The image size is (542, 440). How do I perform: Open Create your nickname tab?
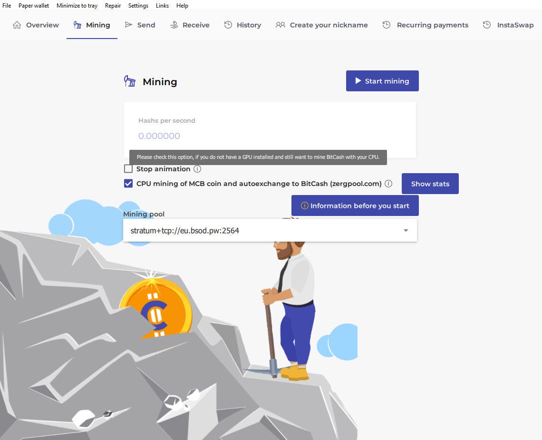322,25
